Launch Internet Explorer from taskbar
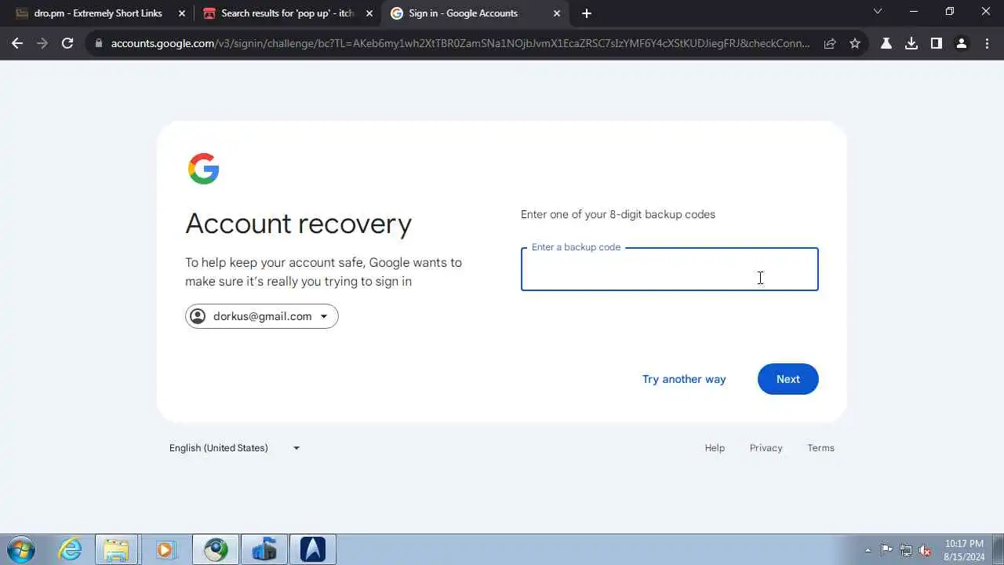The width and height of the screenshot is (1004, 565). point(71,549)
